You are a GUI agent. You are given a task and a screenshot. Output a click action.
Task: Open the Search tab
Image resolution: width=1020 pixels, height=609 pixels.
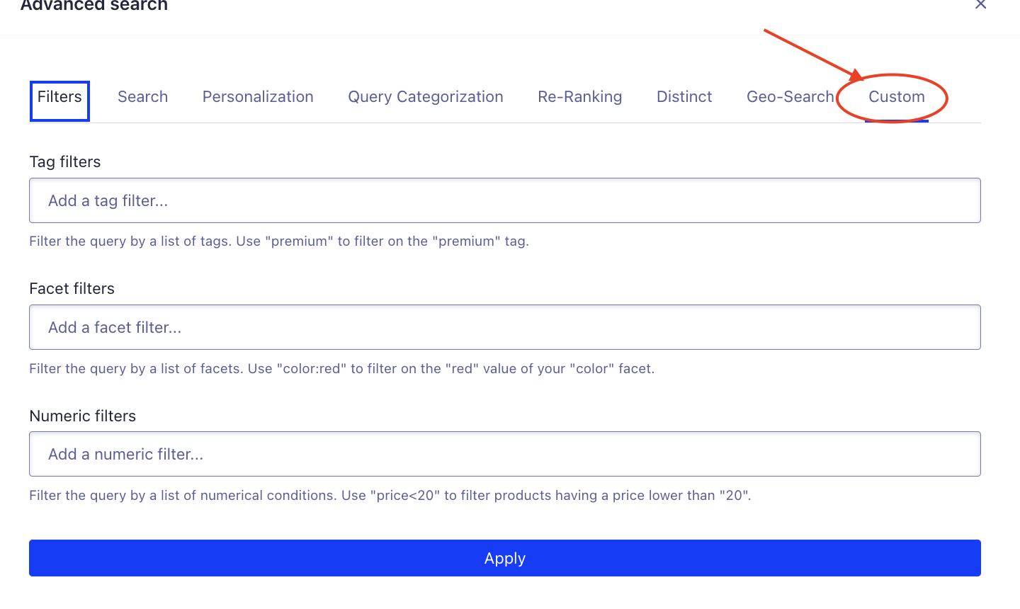[142, 98]
